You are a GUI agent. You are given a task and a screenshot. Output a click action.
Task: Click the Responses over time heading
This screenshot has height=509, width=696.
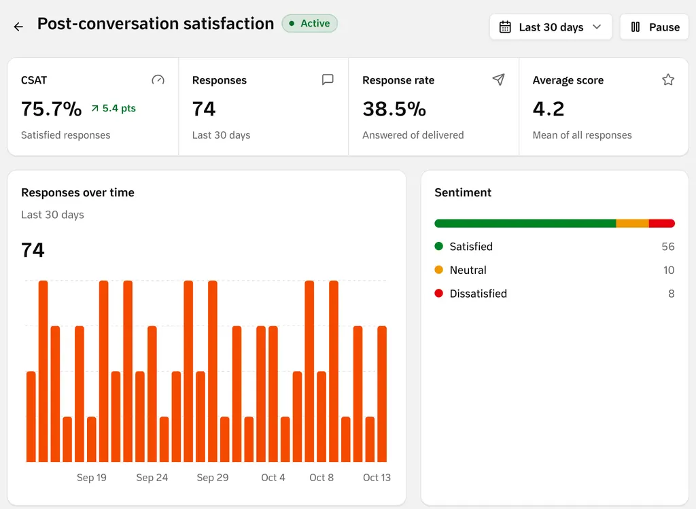pos(77,192)
